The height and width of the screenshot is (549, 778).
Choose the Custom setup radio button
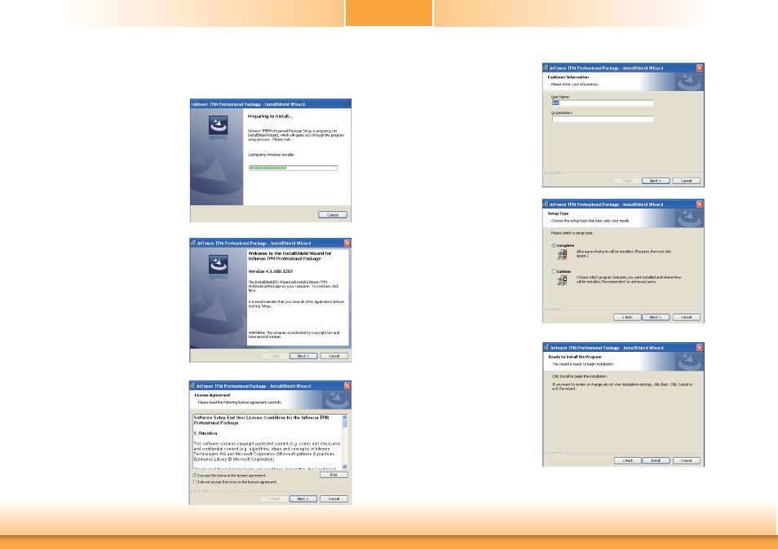pyautogui.click(x=554, y=271)
